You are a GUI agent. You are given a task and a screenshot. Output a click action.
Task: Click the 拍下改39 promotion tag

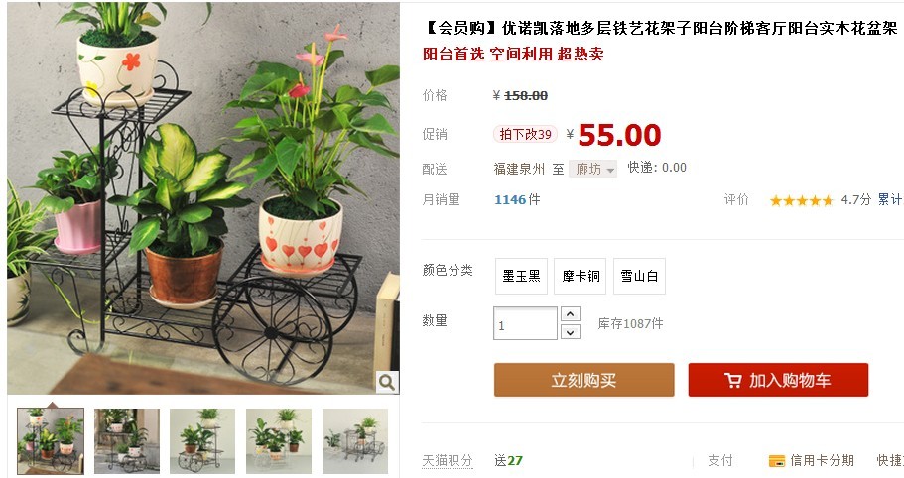point(525,134)
